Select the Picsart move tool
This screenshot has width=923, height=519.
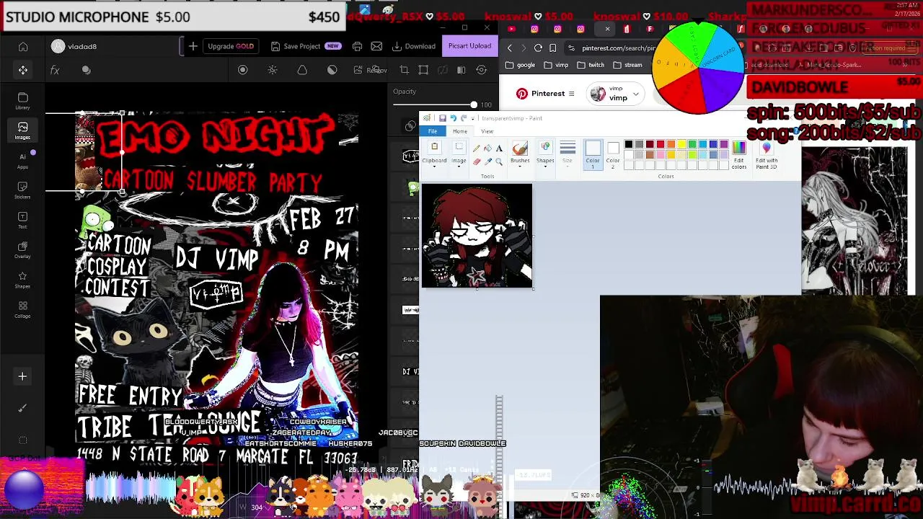coord(23,70)
